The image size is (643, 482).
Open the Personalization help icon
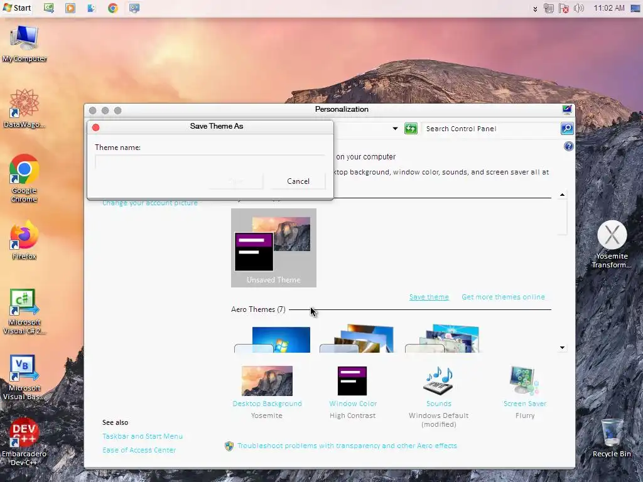pyautogui.click(x=568, y=146)
